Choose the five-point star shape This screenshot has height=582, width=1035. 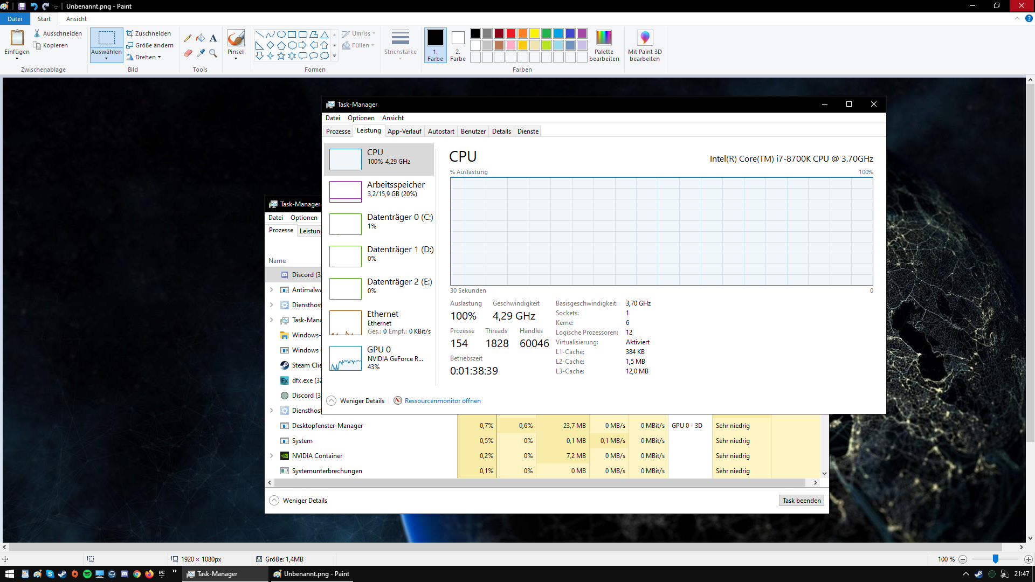tap(281, 56)
